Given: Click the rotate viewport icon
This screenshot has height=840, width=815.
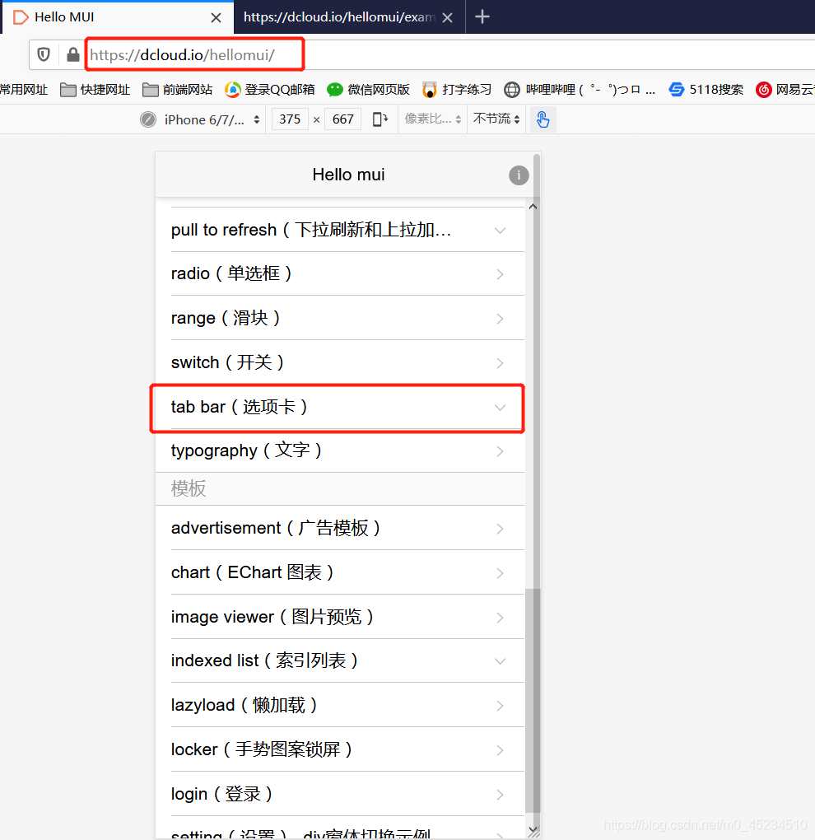Looking at the screenshot, I should pos(380,119).
